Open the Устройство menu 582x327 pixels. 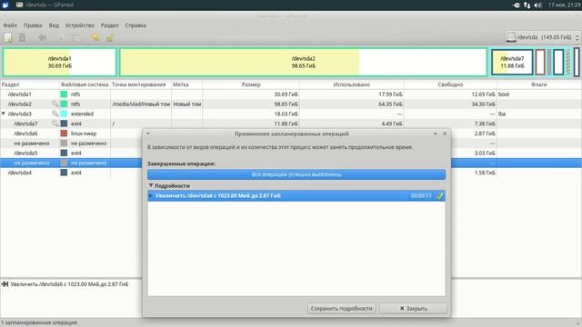point(80,25)
